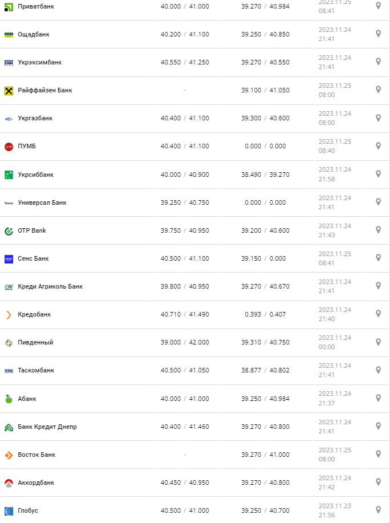
Task: Click the Укрсиббанк logo icon
Action: pyautogui.click(x=9, y=175)
